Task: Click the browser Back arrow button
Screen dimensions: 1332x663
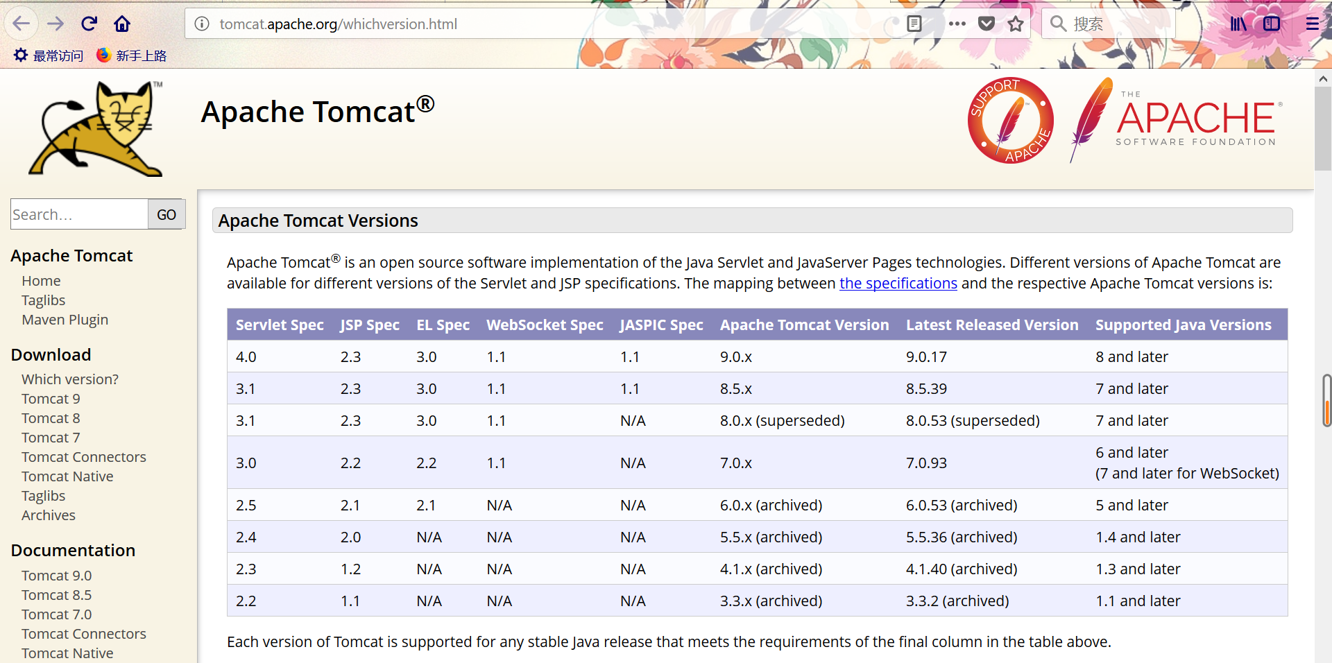Action: pyautogui.click(x=22, y=24)
